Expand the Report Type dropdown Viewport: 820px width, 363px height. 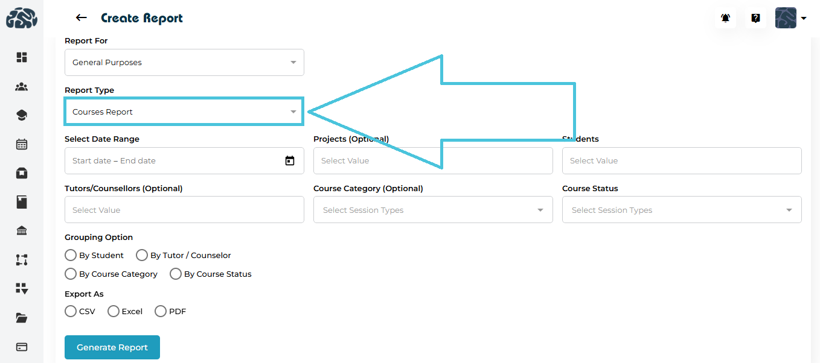[x=184, y=112]
